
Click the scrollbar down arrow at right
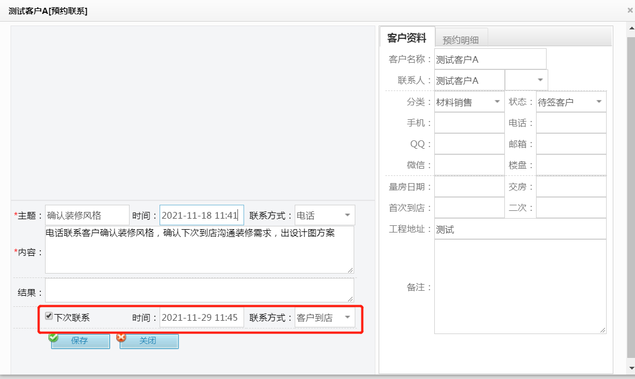(x=631, y=368)
